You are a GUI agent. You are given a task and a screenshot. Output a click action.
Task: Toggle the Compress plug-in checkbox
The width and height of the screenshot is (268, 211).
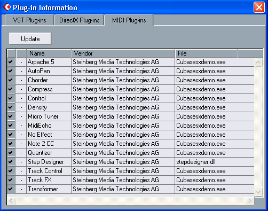[x=11, y=89]
